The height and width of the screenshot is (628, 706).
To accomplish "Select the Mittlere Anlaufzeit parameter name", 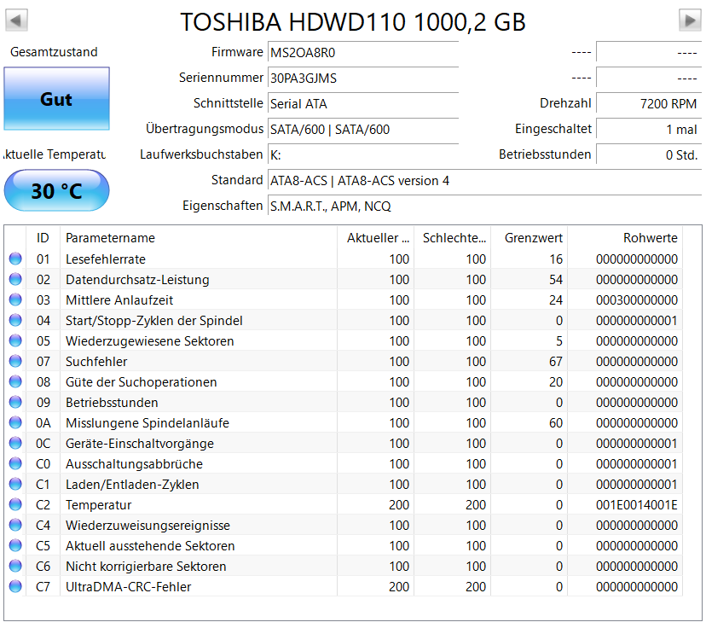I will 119,300.
